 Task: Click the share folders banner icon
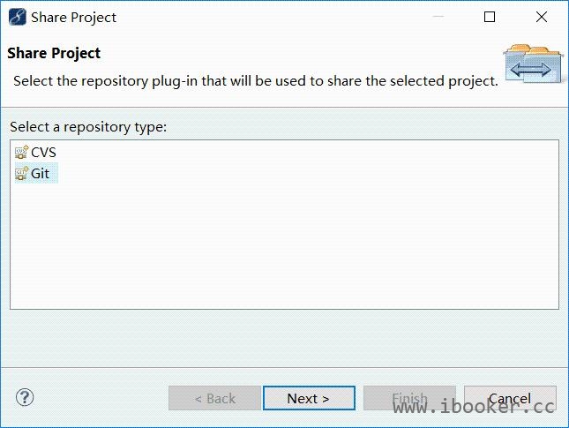[x=533, y=64]
